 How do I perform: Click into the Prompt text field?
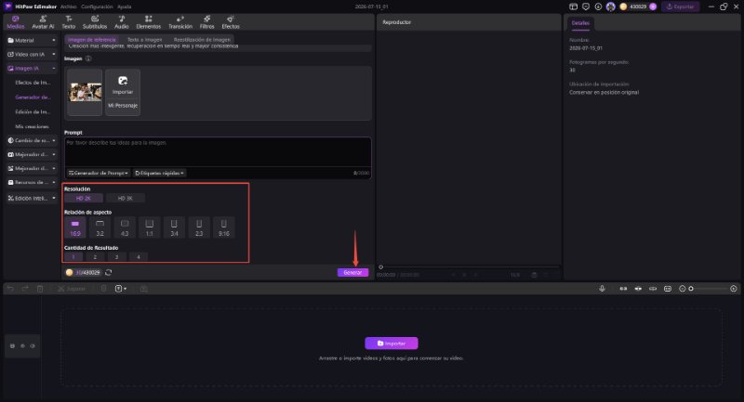pyautogui.click(x=218, y=151)
